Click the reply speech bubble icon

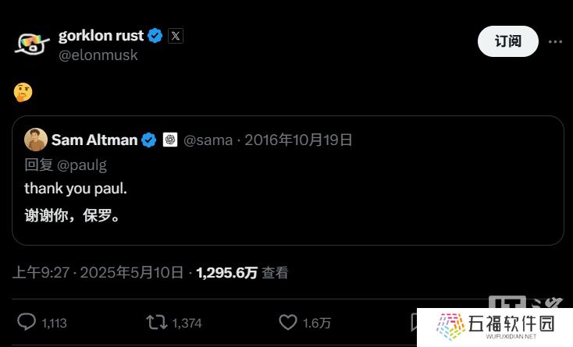coord(27,322)
